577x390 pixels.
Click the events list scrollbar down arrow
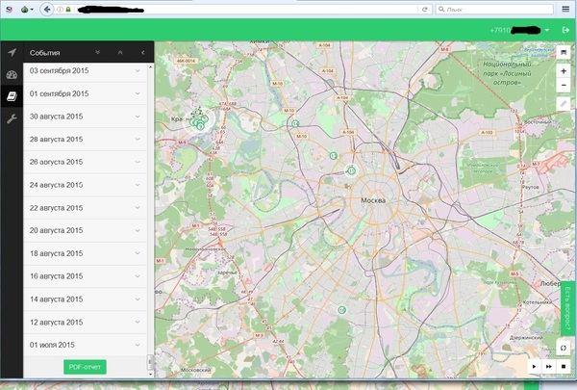point(150,374)
